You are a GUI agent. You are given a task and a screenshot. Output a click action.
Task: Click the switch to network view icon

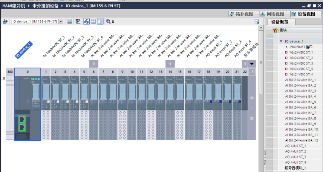5,21
